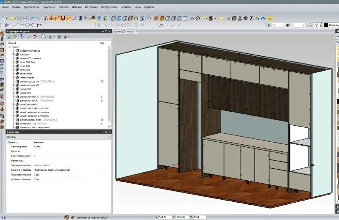The width and height of the screenshot is (339, 220).
Task: Click the scroll down arrow of model tree
Action: [x=109, y=127]
